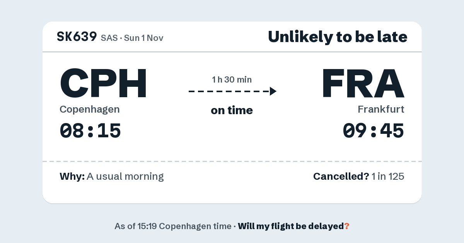Click the 09:45 arrival time

[x=374, y=130]
